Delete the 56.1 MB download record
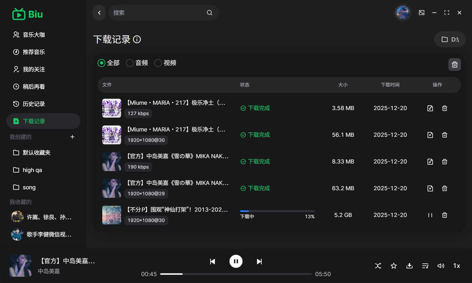 pos(445,135)
